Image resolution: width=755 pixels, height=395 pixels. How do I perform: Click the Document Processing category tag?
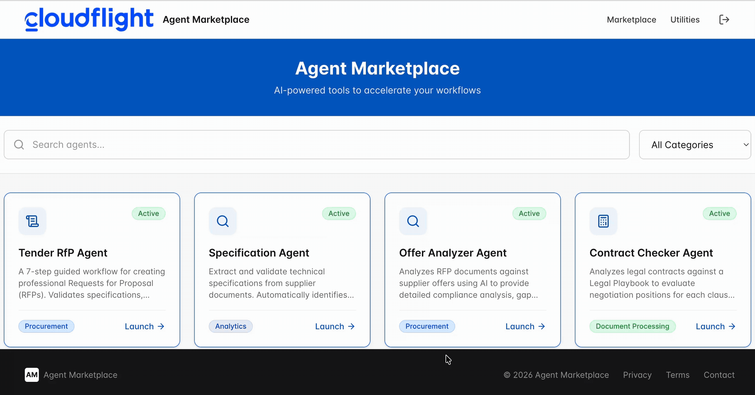point(632,326)
